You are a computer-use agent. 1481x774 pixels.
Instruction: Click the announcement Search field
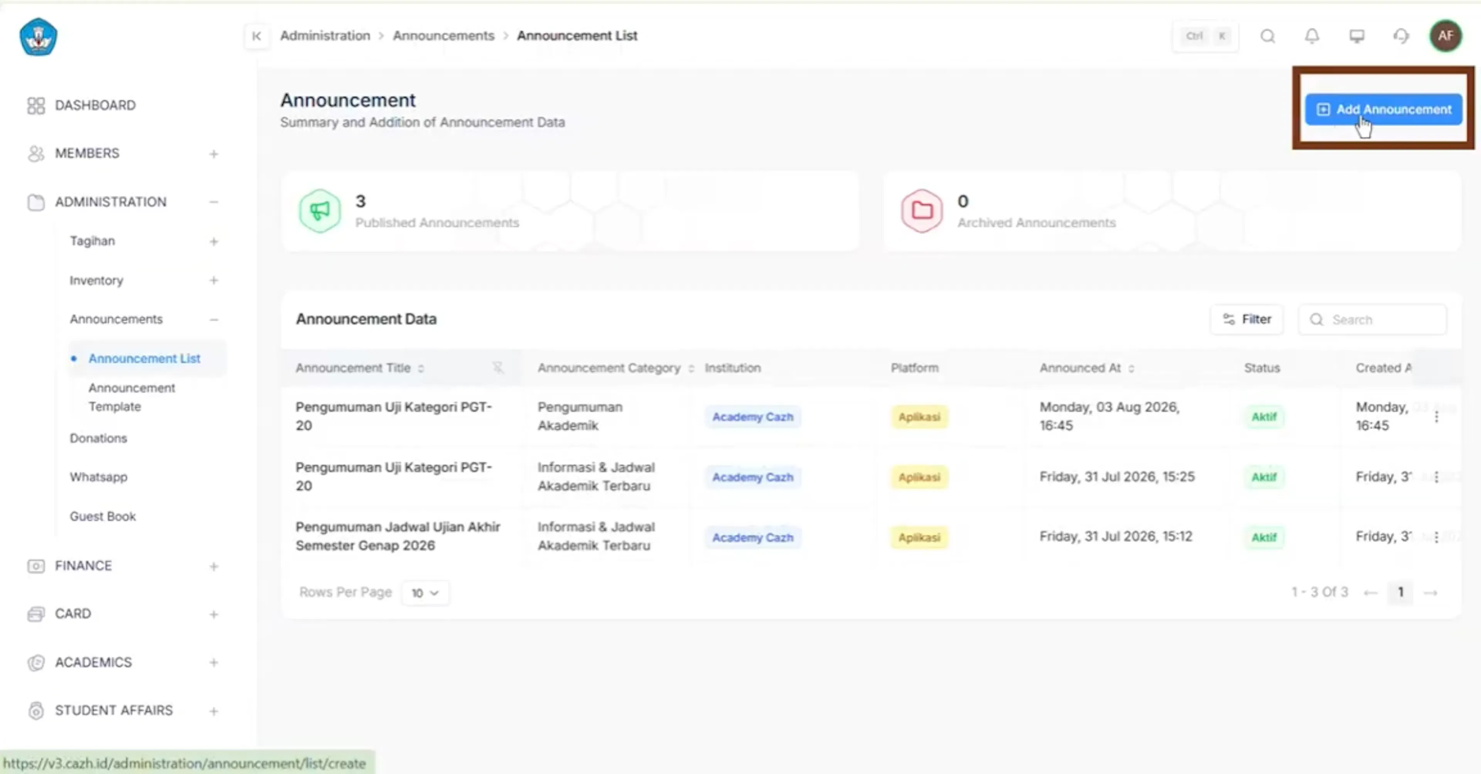1372,320
